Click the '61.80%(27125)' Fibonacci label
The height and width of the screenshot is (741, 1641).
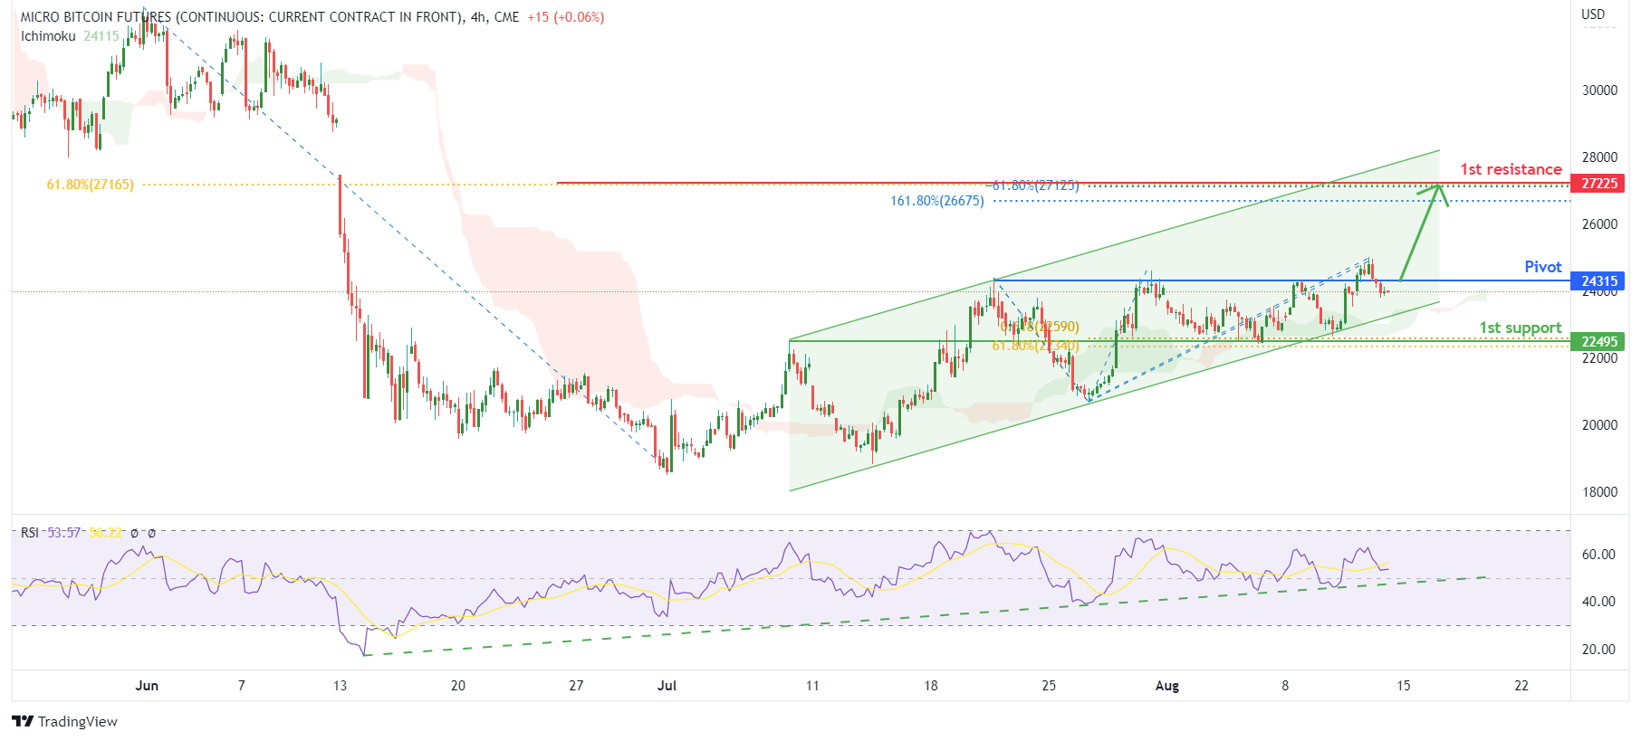[x=1035, y=185]
